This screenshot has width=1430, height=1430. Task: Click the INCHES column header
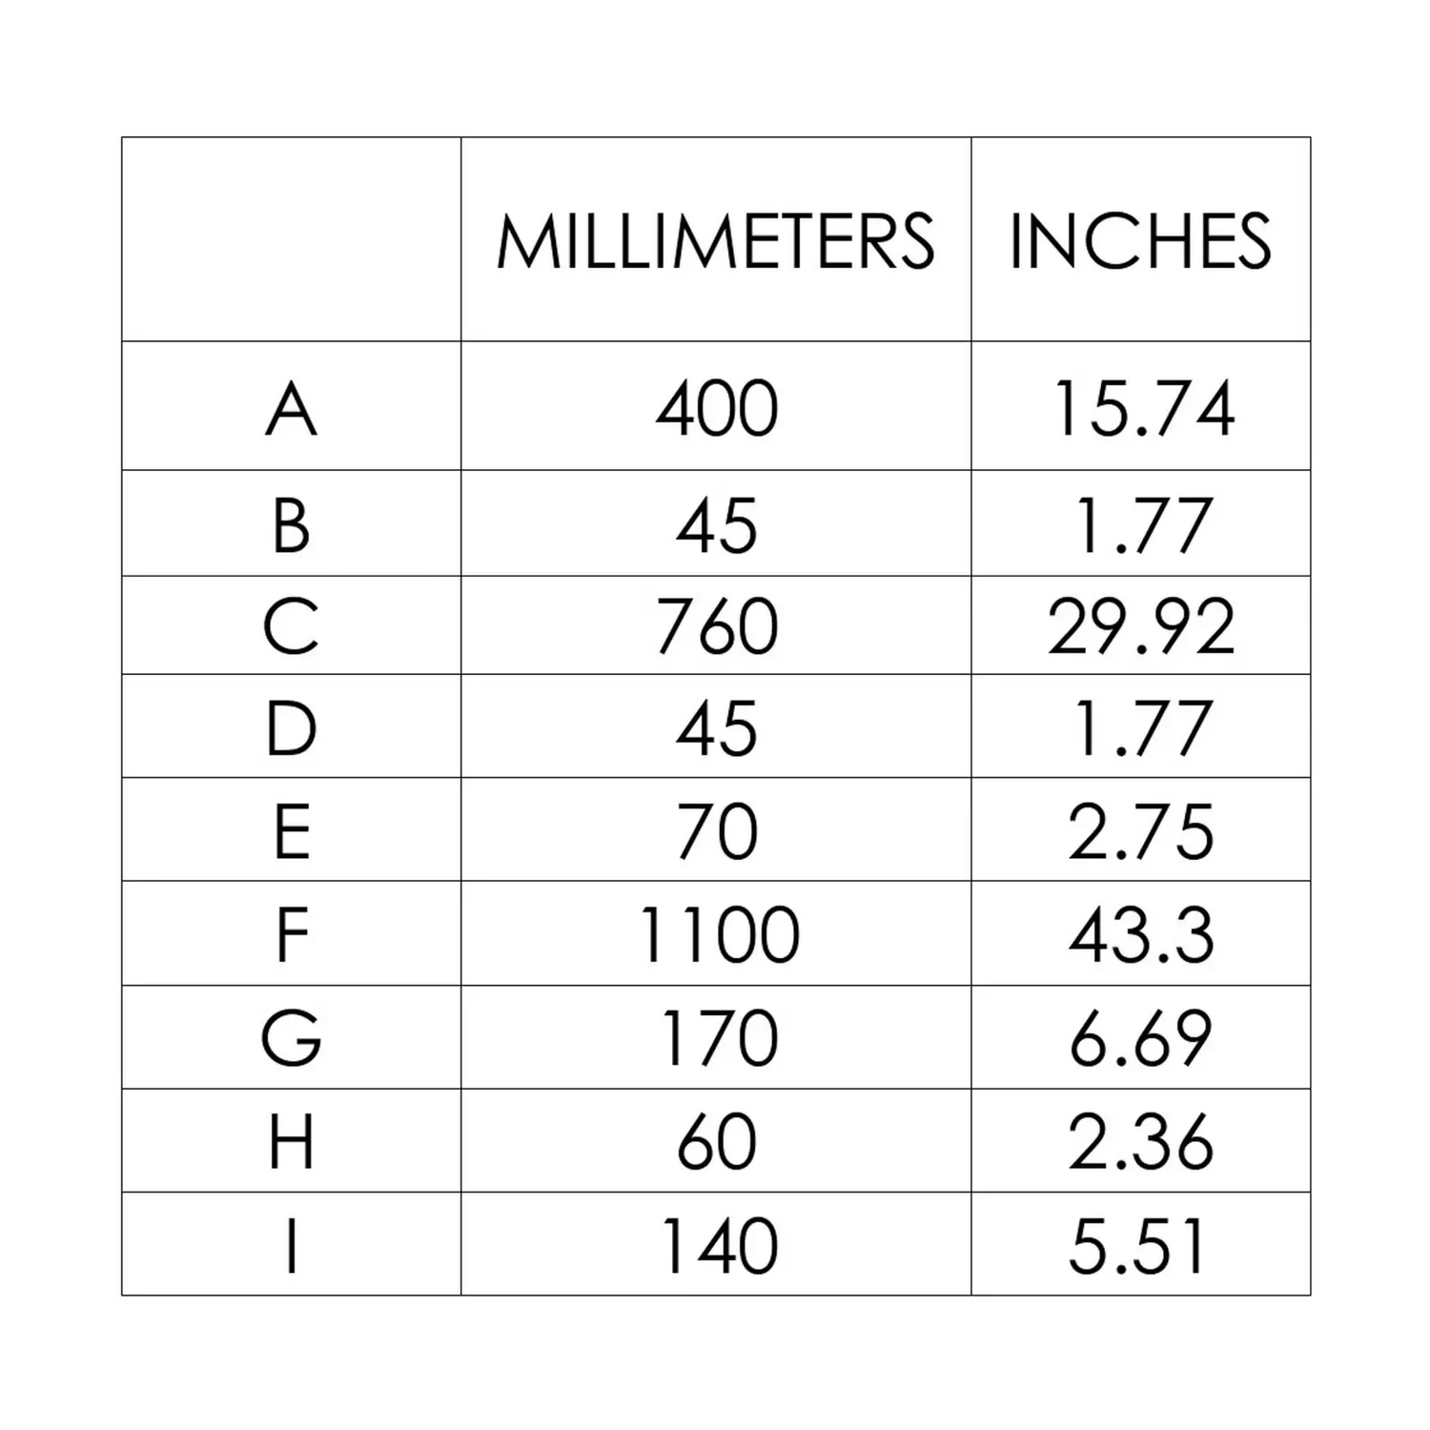click(x=1140, y=241)
